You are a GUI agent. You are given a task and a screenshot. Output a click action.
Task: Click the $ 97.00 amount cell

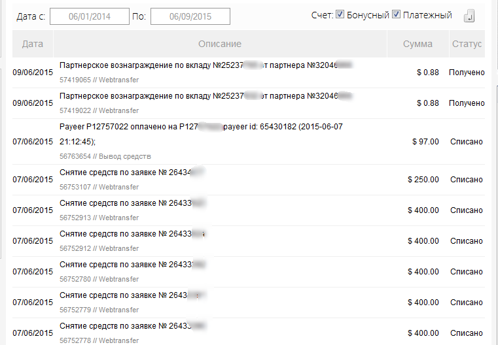tap(425, 142)
